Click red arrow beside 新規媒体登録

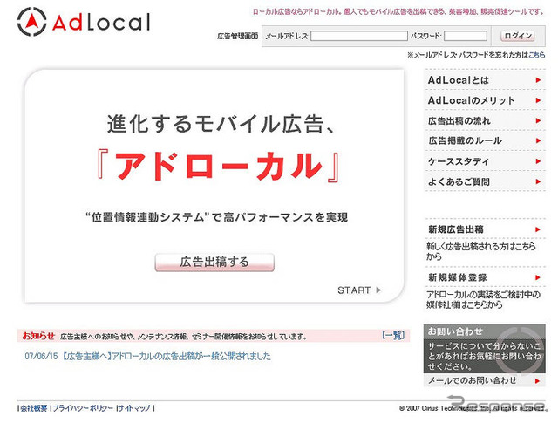point(538,277)
